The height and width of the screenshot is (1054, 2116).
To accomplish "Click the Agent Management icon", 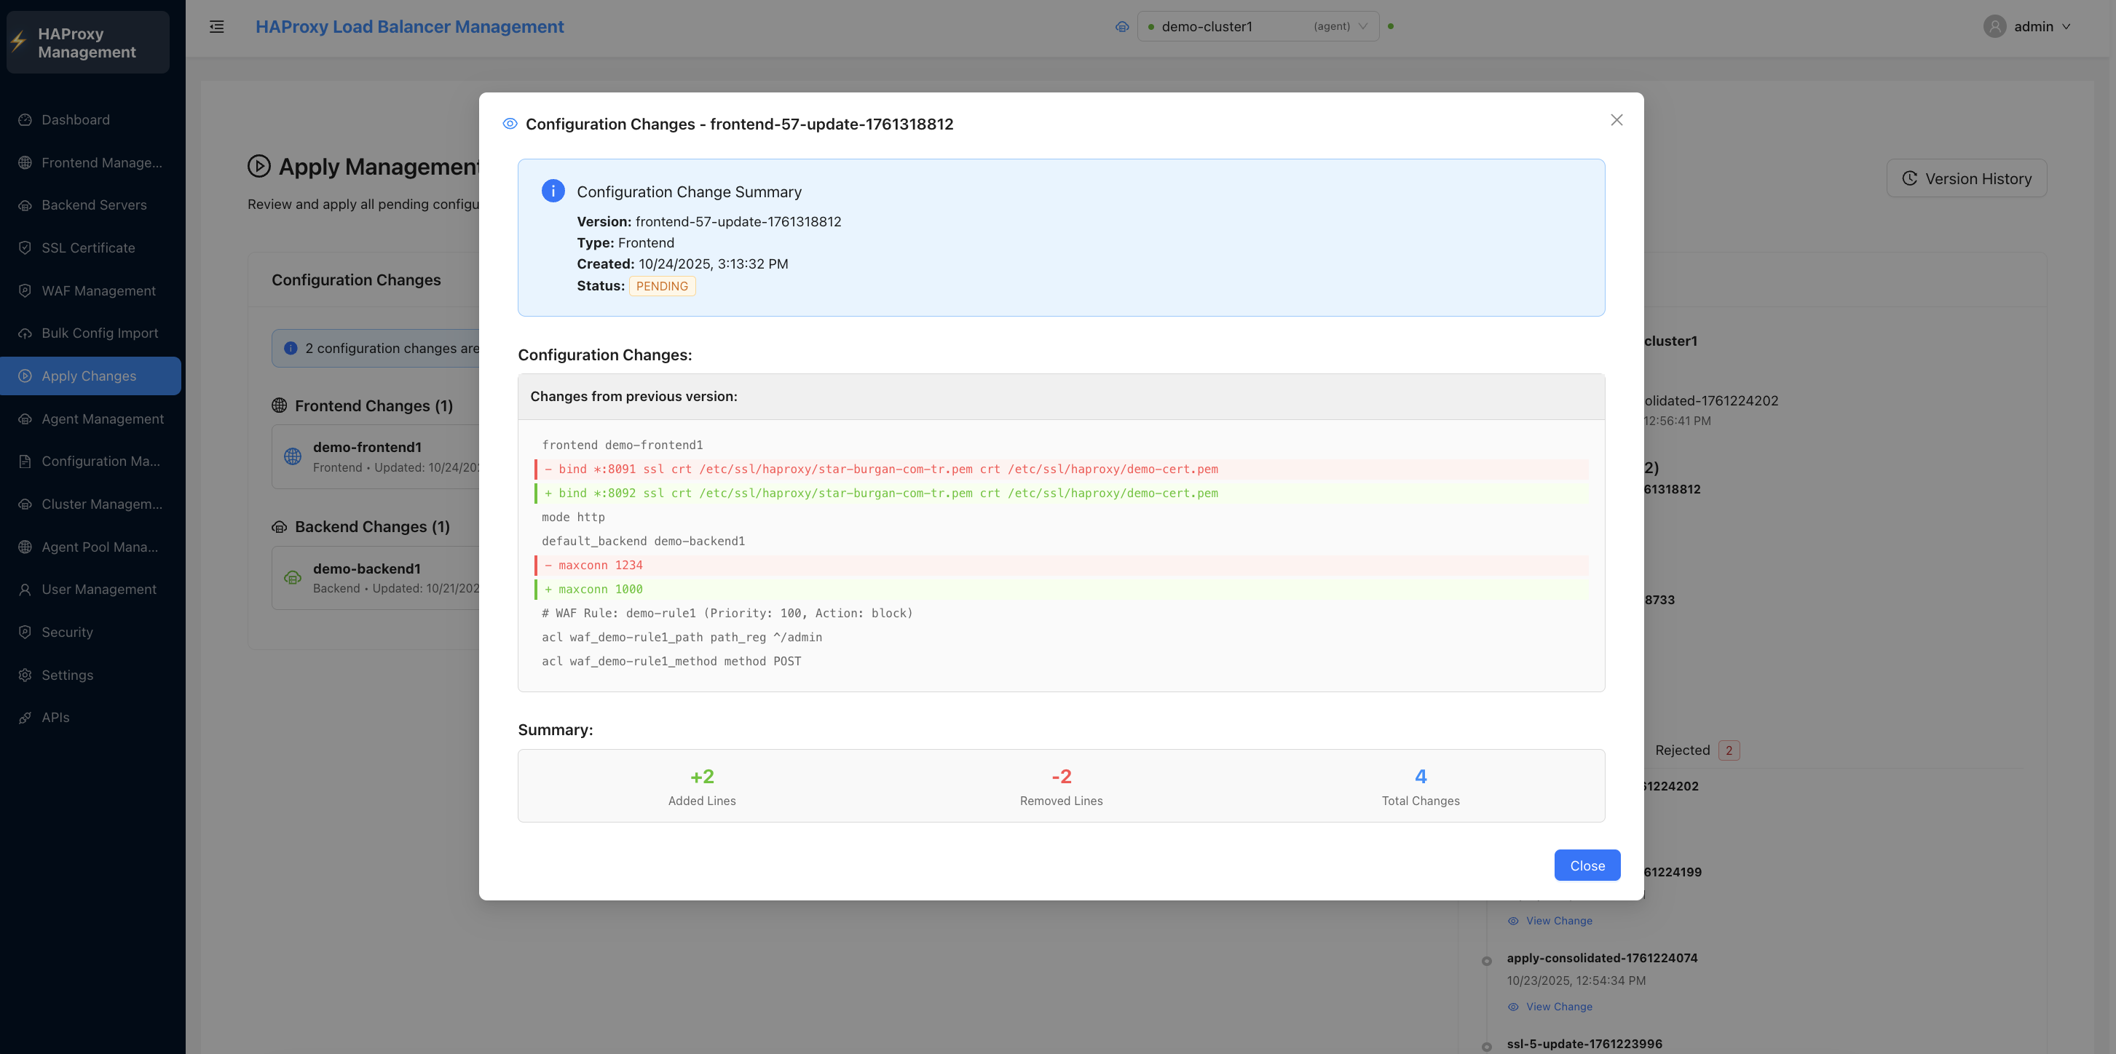I will (25, 419).
